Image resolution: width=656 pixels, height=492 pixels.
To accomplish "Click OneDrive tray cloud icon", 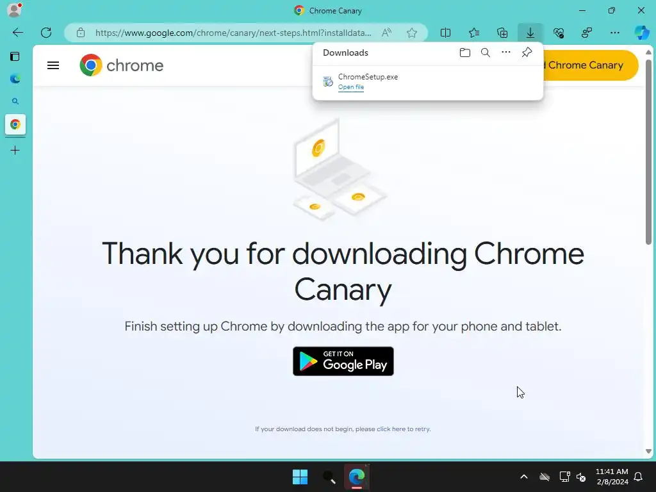I will click(x=545, y=477).
